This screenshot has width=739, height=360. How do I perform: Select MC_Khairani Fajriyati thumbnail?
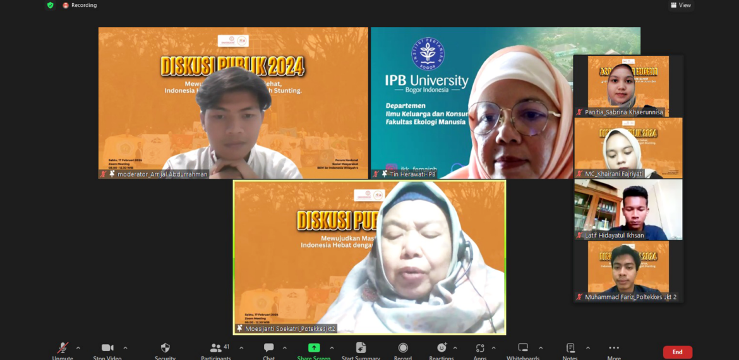coord(628,148)
